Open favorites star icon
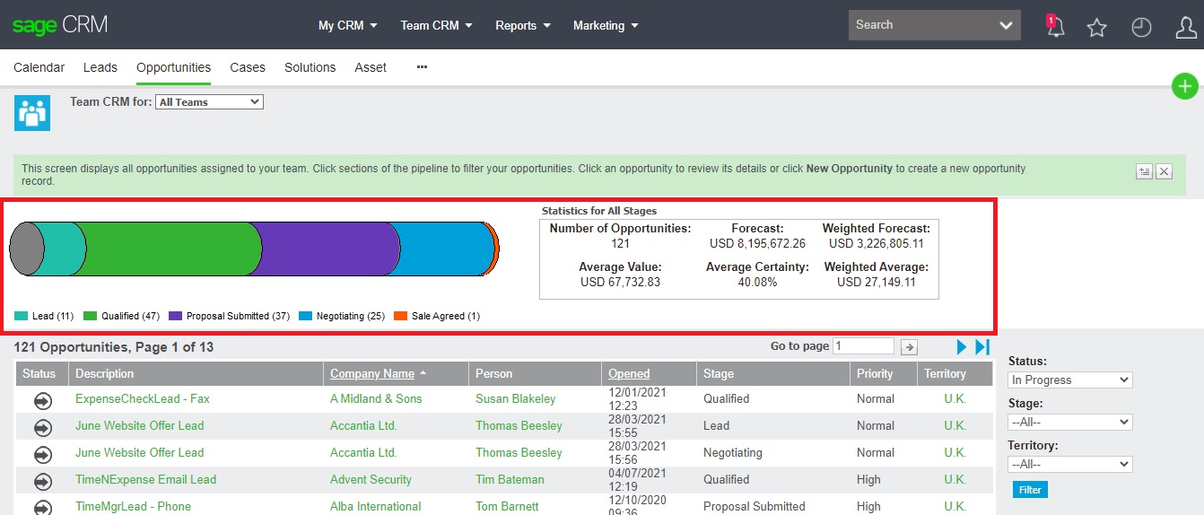The height and width of the screenshot is (515, 1204). [1096, 28]
